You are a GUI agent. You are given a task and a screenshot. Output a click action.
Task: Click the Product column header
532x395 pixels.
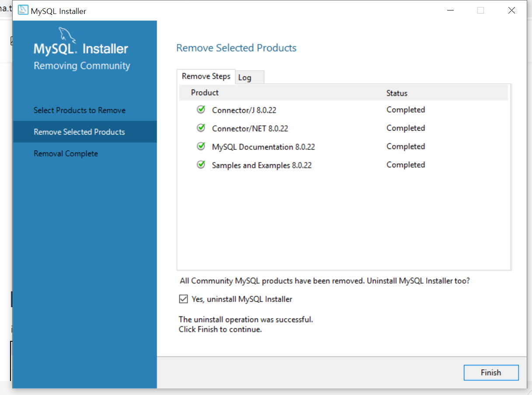tap(205, 93)
